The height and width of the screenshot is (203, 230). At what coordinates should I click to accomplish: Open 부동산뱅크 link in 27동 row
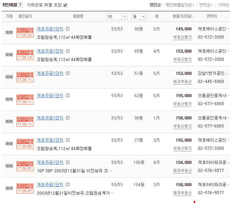(182, 148)
